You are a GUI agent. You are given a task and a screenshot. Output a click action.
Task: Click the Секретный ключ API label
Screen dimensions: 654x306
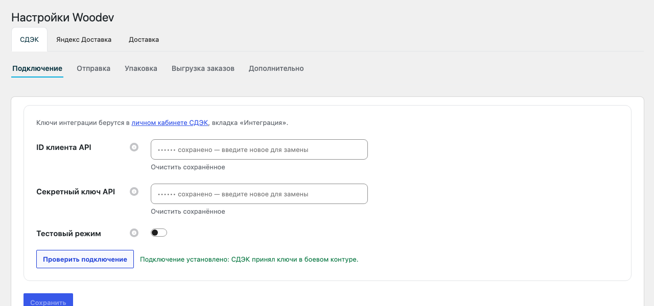(x=76, y=192)
